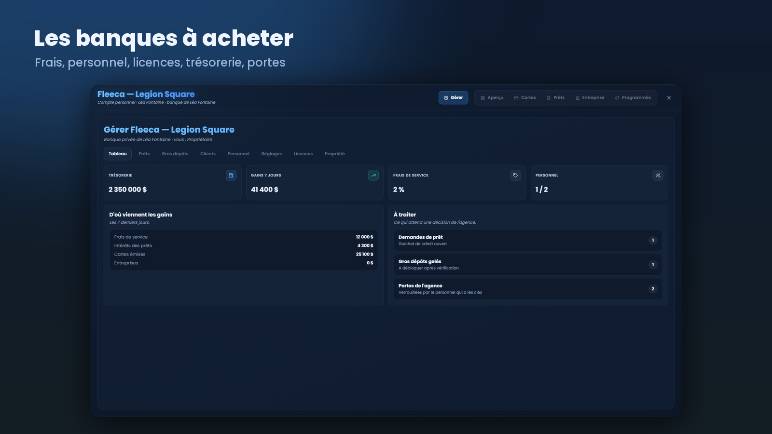Open the Gros dépôts gelés item
This screenshot has width=772, height=434.
(528, 265)
